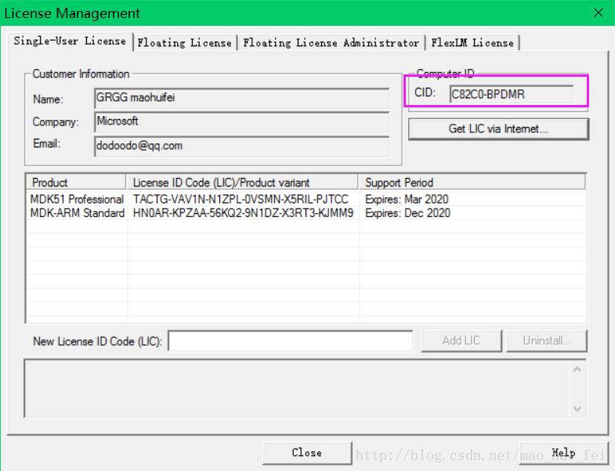Select the MDK51 Professional row

point(306,199)
